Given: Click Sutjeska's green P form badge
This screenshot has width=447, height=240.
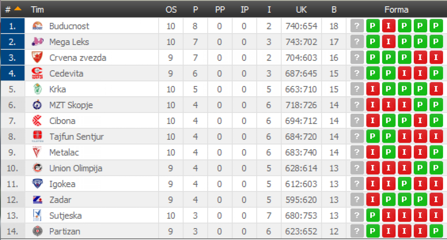Looking at the screenshot, I should tap(373, 216).
